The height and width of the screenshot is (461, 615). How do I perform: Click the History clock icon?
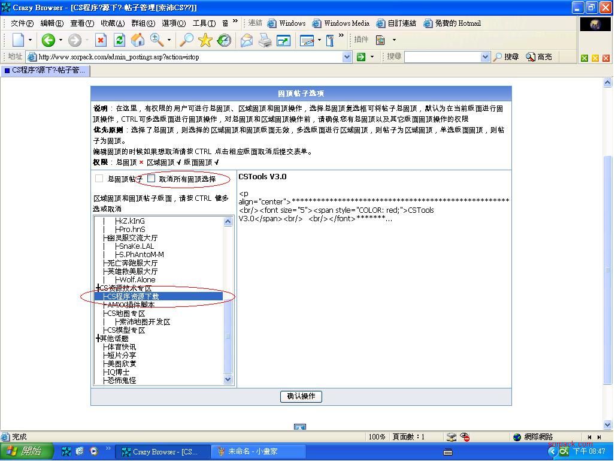tap(224, 40)
